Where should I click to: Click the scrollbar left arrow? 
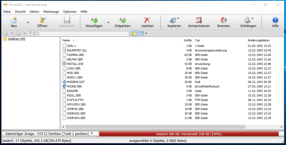coord(64,127)
